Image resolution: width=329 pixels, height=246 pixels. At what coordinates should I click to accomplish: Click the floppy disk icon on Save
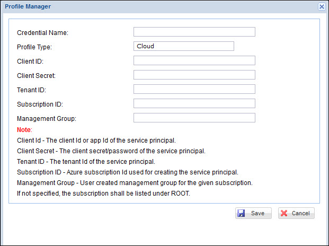point(242,213)
